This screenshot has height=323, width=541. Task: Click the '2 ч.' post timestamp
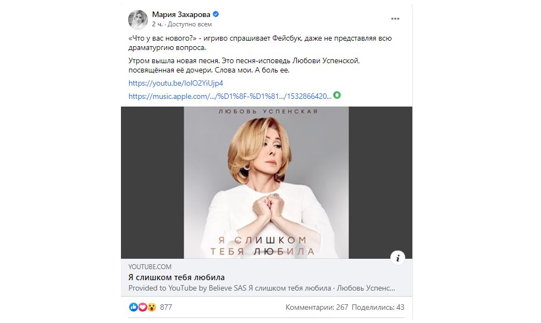pyautogui.click(x=157, y=24)
